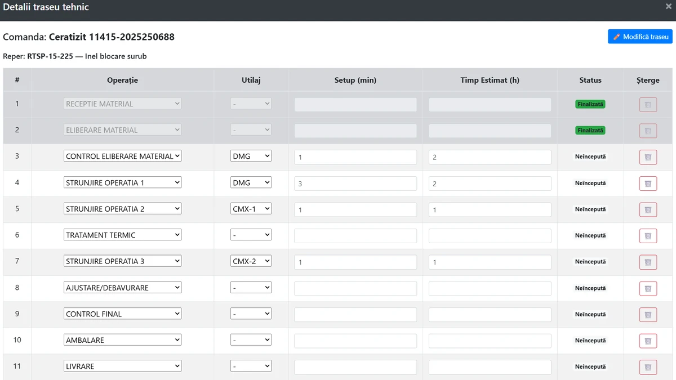The width and height of the screenshot is (676, 380).
Task: Click the Finalizată badge for RECEPTIE MATERIAL
Action: coord(590,104)
